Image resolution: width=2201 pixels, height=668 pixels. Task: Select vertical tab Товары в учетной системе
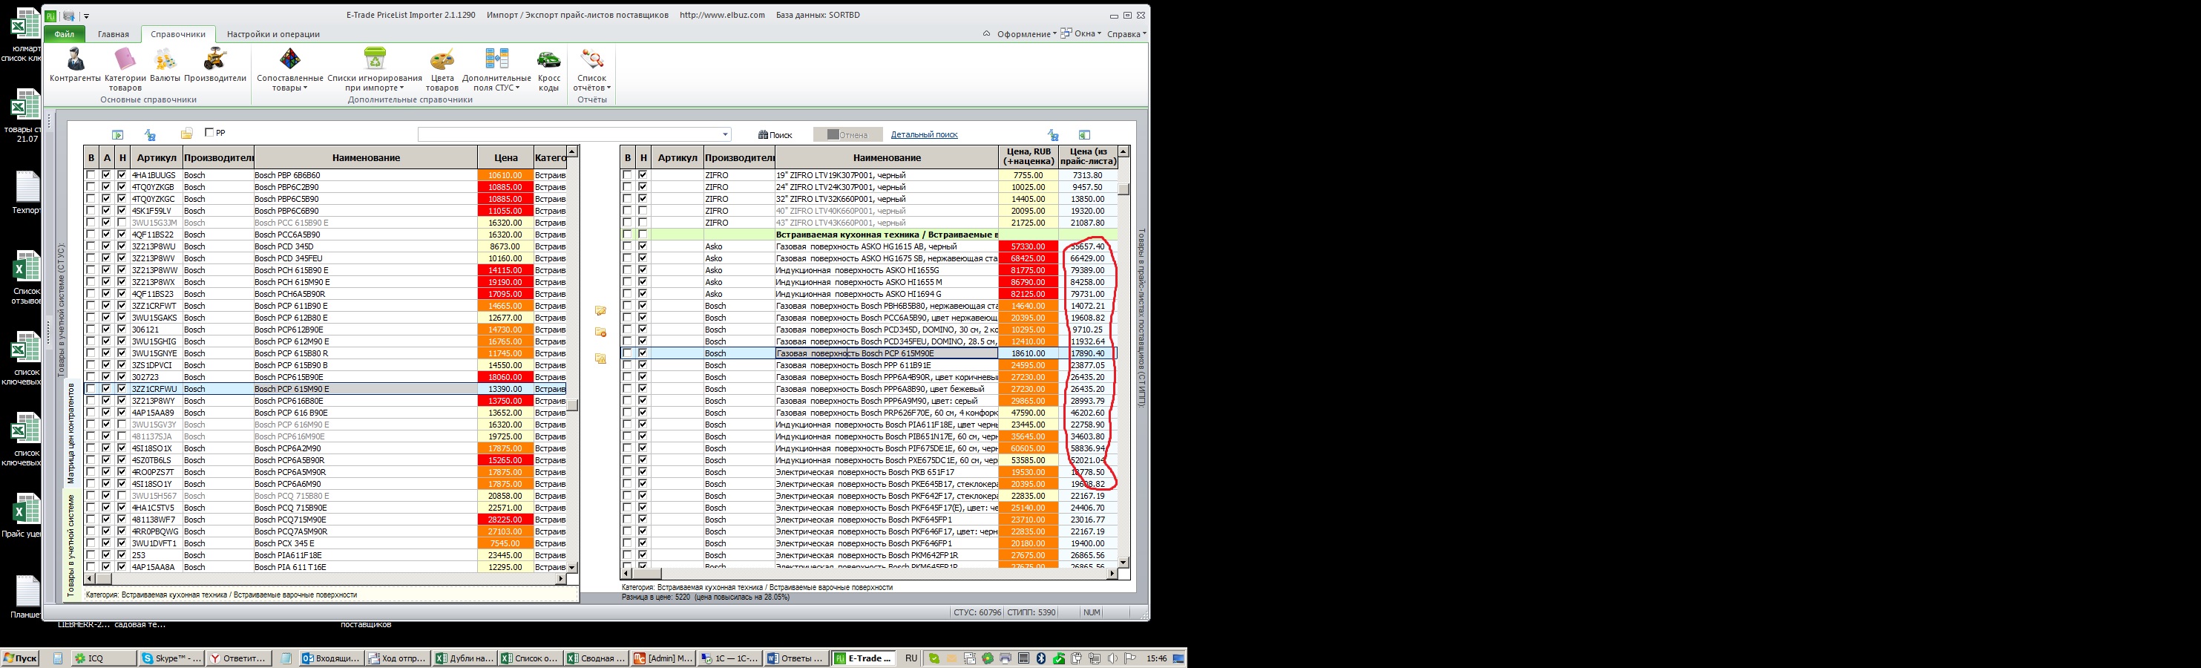coord(72,546)
